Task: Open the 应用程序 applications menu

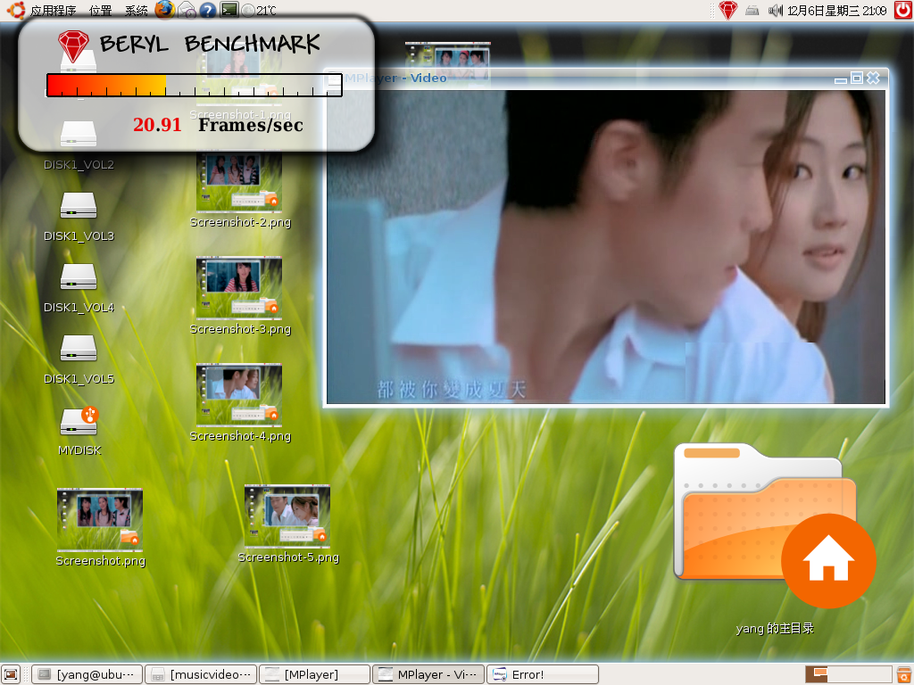Action: [53, 10]
